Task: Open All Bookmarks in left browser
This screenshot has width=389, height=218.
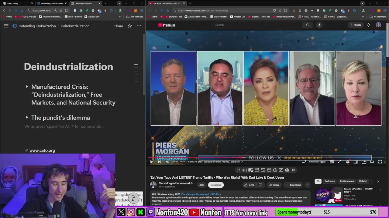Action: click(x=135, y=17)
